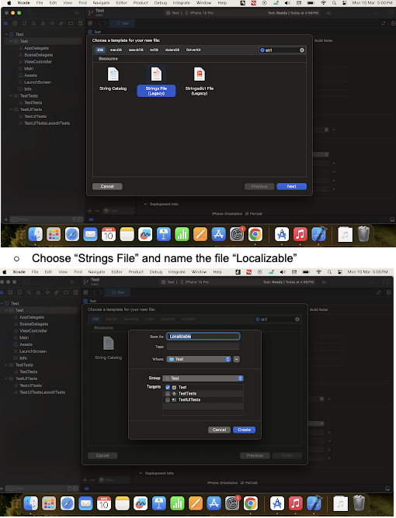The image size is (396, 518).
Task: Collapse TestUITests group in upper navigator
Action: (x=11, y=109)
